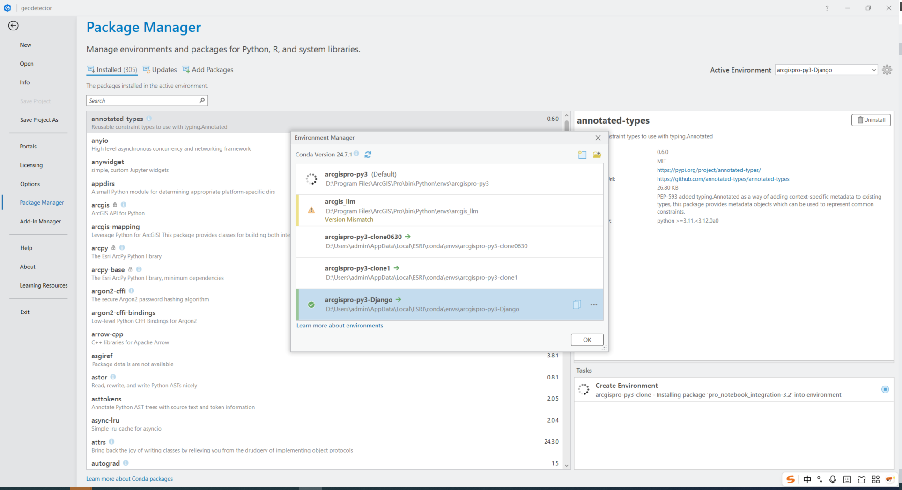Select the arcgis_llm environment row
The image size is (902, 490).
point(450,210)
